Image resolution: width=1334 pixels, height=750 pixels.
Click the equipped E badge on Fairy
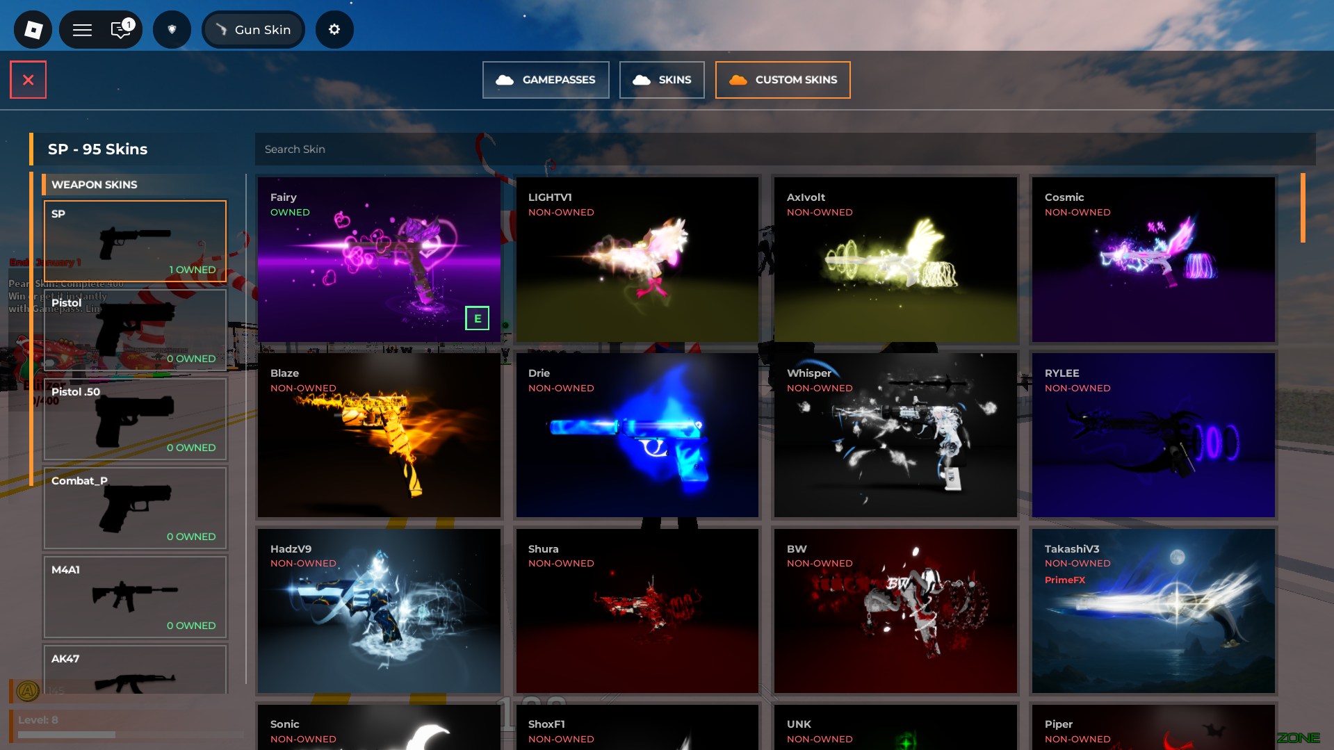[x=477, y=318]
